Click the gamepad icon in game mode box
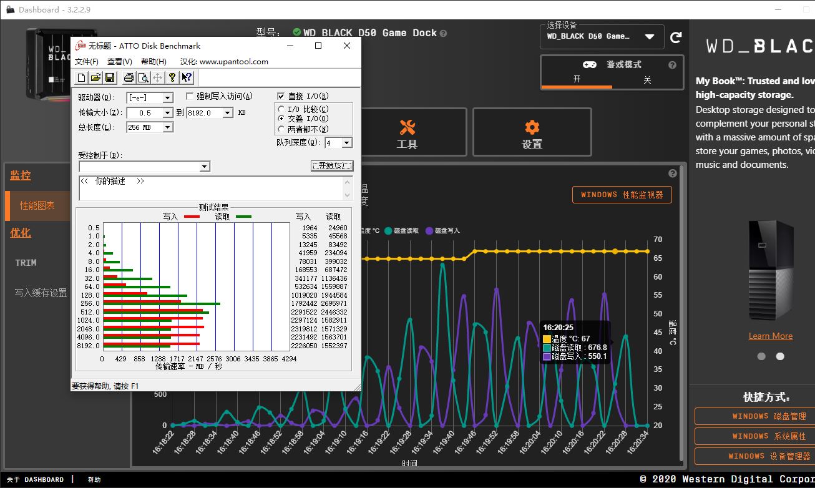 click(x=589, y=64)
